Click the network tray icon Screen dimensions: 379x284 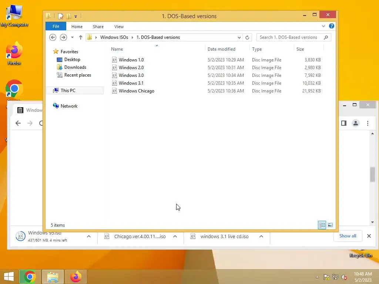335,277
